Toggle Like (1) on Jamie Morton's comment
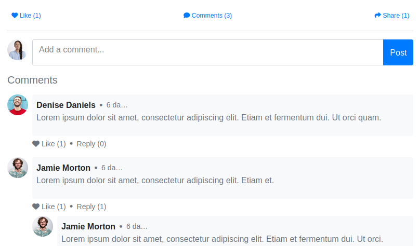The width and height of the screenshot is (419, 246). coord(49,207)
